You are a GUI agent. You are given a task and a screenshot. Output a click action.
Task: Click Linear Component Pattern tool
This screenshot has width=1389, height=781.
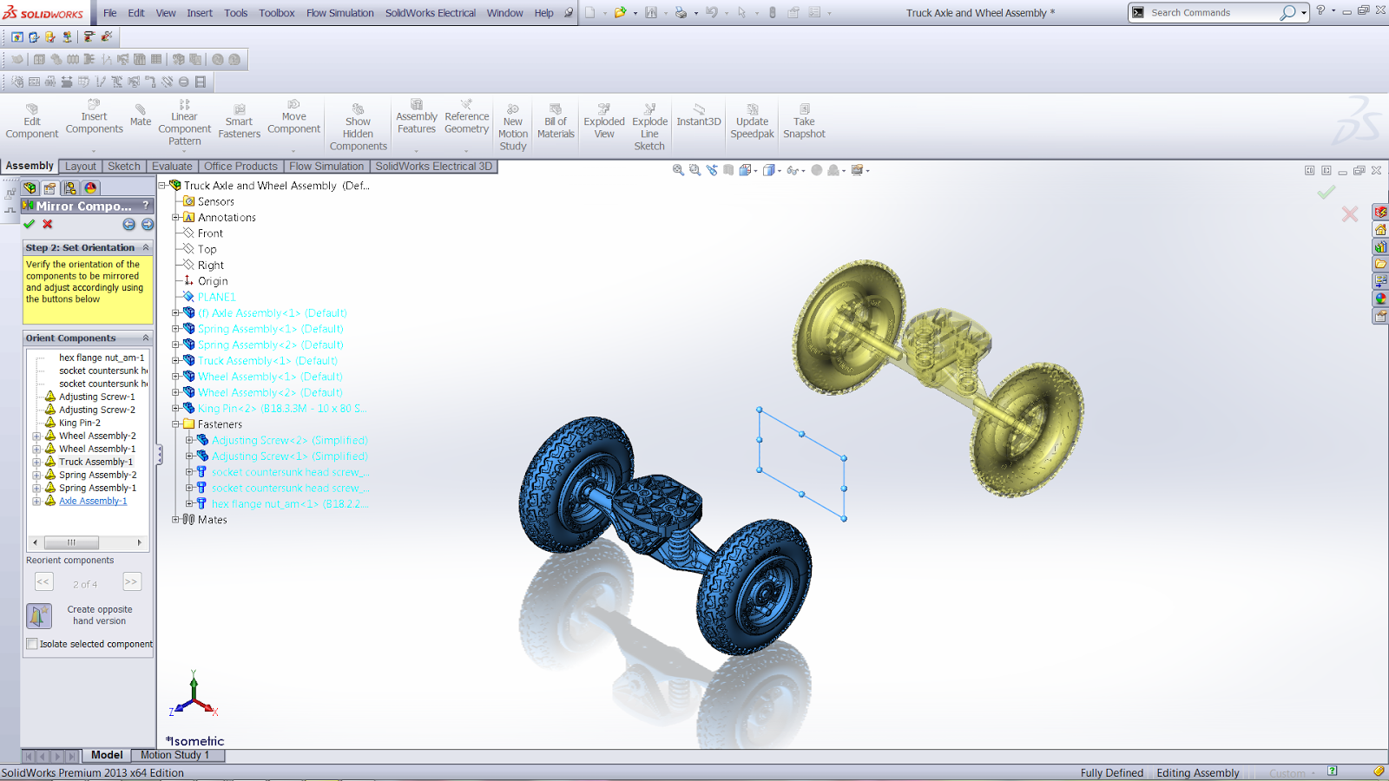coord(184,122)
